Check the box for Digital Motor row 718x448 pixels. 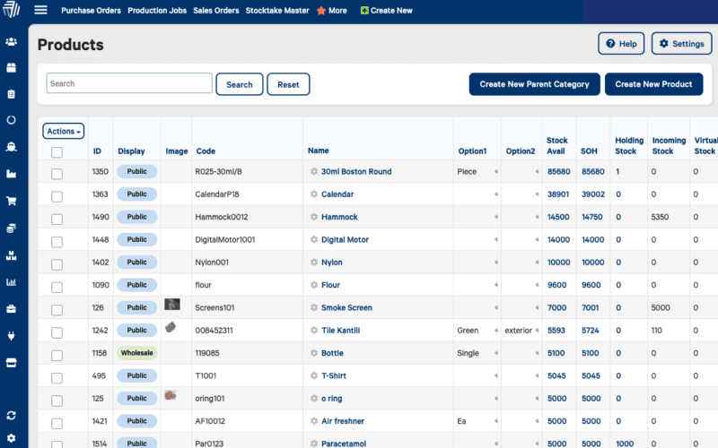[x=57, y=242]
